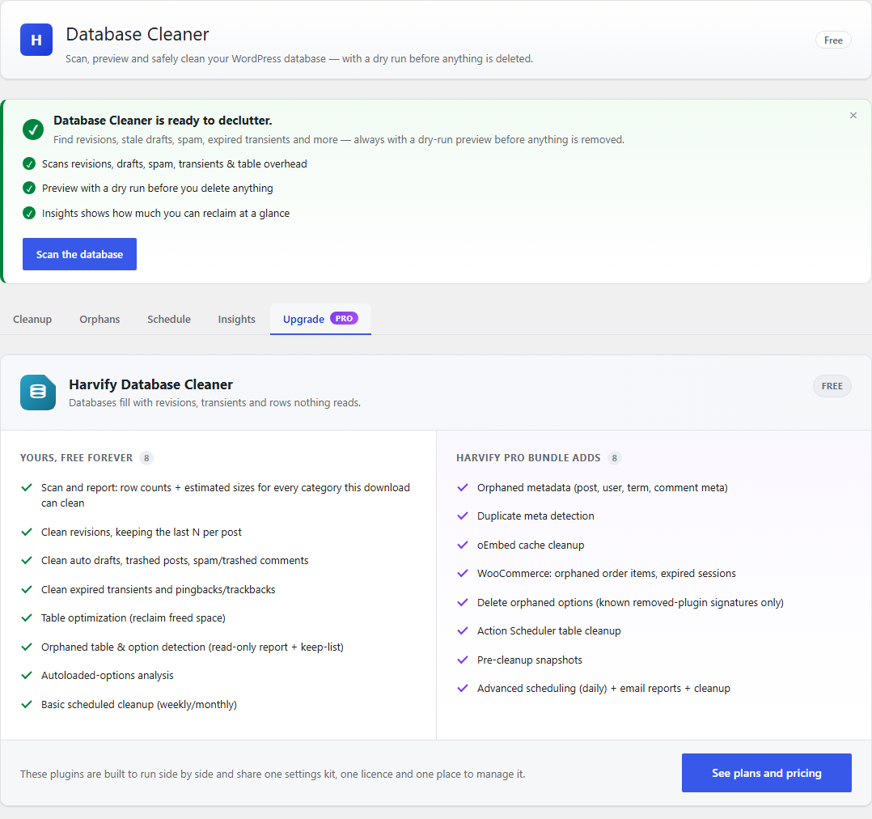Start scanning with Scan the database button
Screen dimensions: 872x819
pyautogui.click(x=79, y=254)
